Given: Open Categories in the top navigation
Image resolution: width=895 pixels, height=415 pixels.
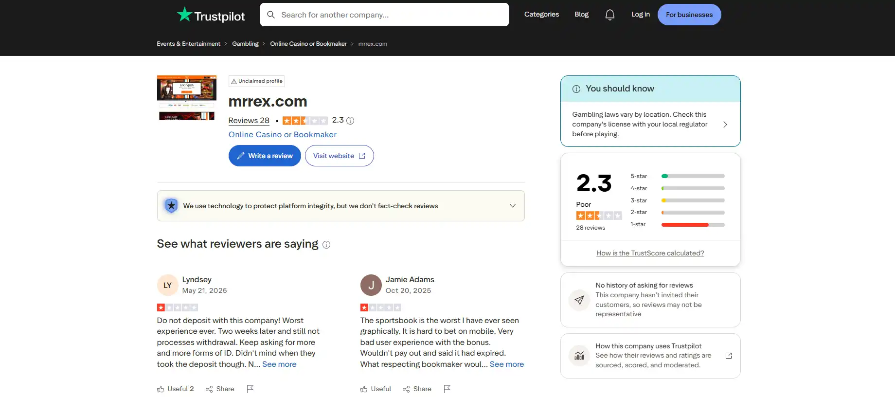Looking at the screenshot, I should 541,15.
